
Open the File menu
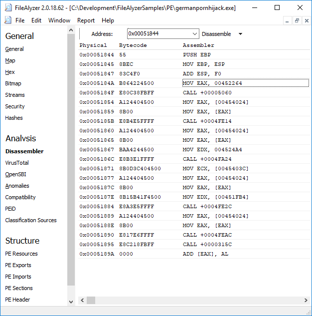(20, 20)
